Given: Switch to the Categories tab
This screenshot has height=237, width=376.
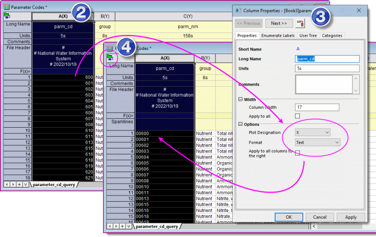Looking at the screenshot, I should coord(332,35).
